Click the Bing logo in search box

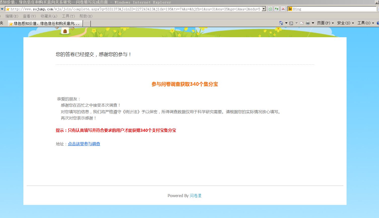pos(290,9)
